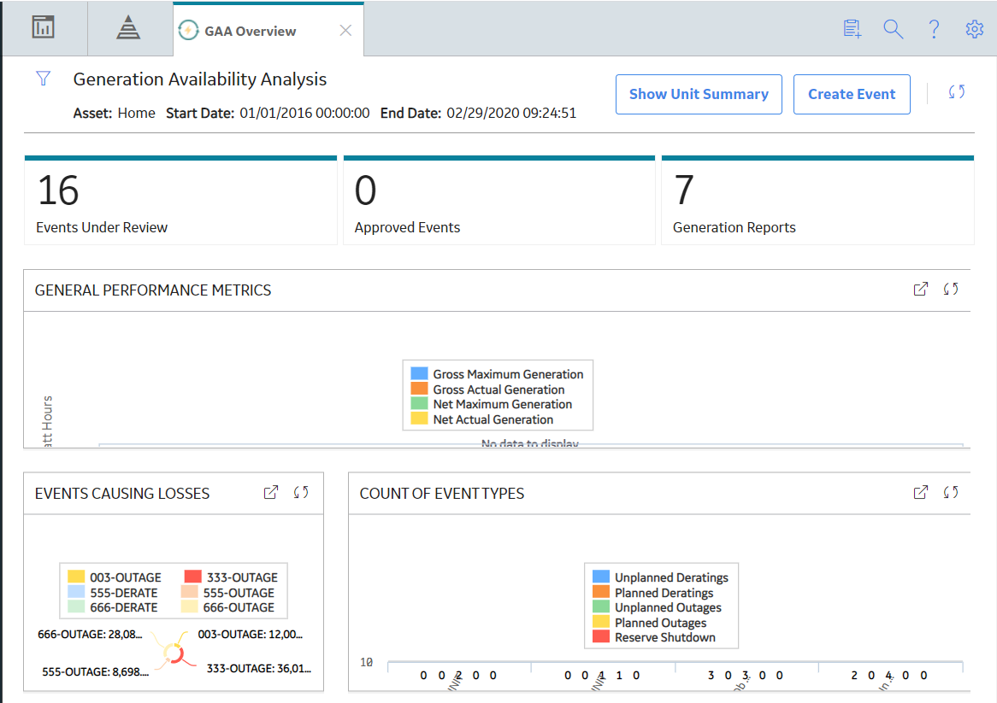Open the 16 Events Under Review tile
This screenshot has height=703, width=997.
coord(180,201)
